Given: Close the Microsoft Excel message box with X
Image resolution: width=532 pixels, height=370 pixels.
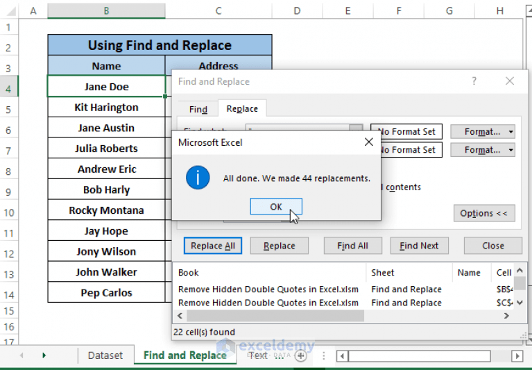Looking at the screenshot, I should (x=369, y=142).
